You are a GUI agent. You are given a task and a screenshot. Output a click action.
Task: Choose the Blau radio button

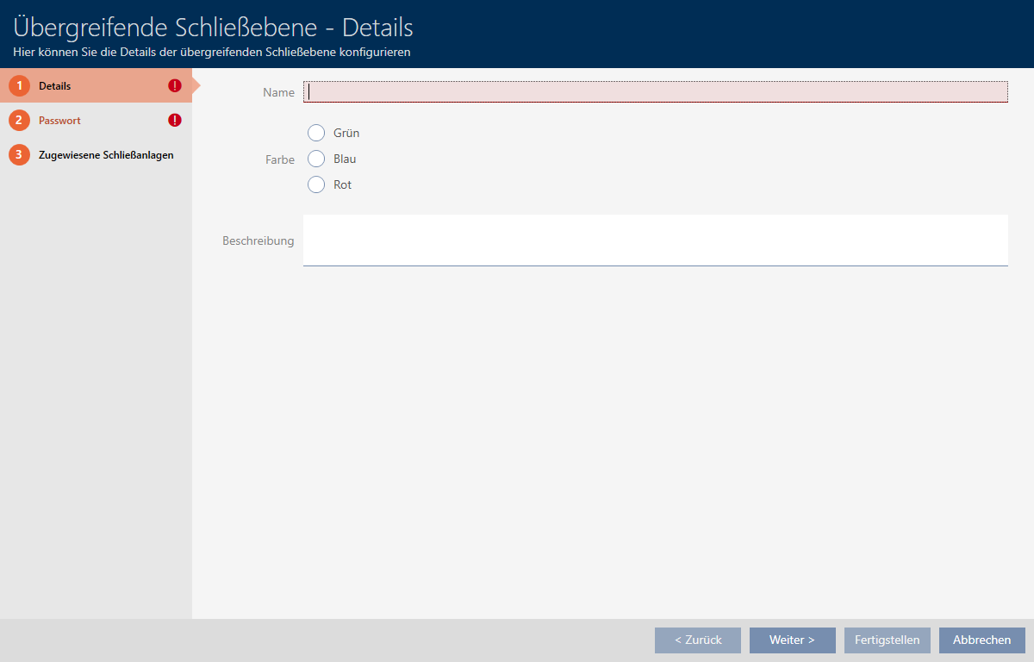click(x=316, y=159)
